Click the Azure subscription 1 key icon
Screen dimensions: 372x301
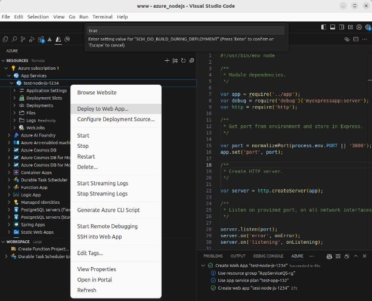tap(14, 69)
